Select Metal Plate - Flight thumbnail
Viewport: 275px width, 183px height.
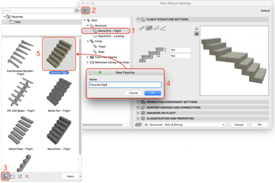click(x=21, y=131)
